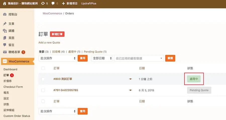The height and width of the screenshot is (120, 226).
Task: Preview order #803 with the eye icon
Action: point(130,79)
